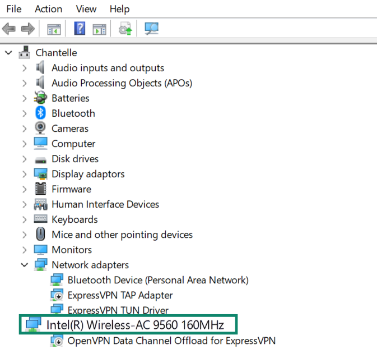377x349 pixels.
Task: Select the Display adaptors label
Action: pyautogui.click(x=88, y=174)
